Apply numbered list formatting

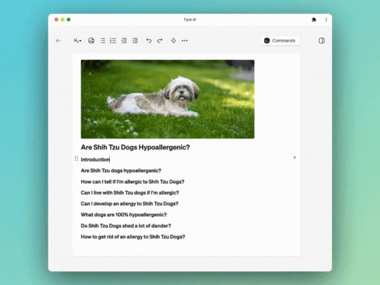coord(113,41)
